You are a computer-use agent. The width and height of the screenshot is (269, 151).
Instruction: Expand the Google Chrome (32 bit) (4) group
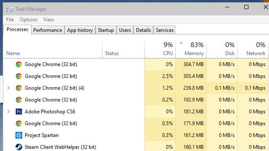8,88
